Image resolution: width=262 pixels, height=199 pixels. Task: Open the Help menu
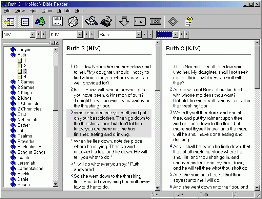click(x=79, y=11)
